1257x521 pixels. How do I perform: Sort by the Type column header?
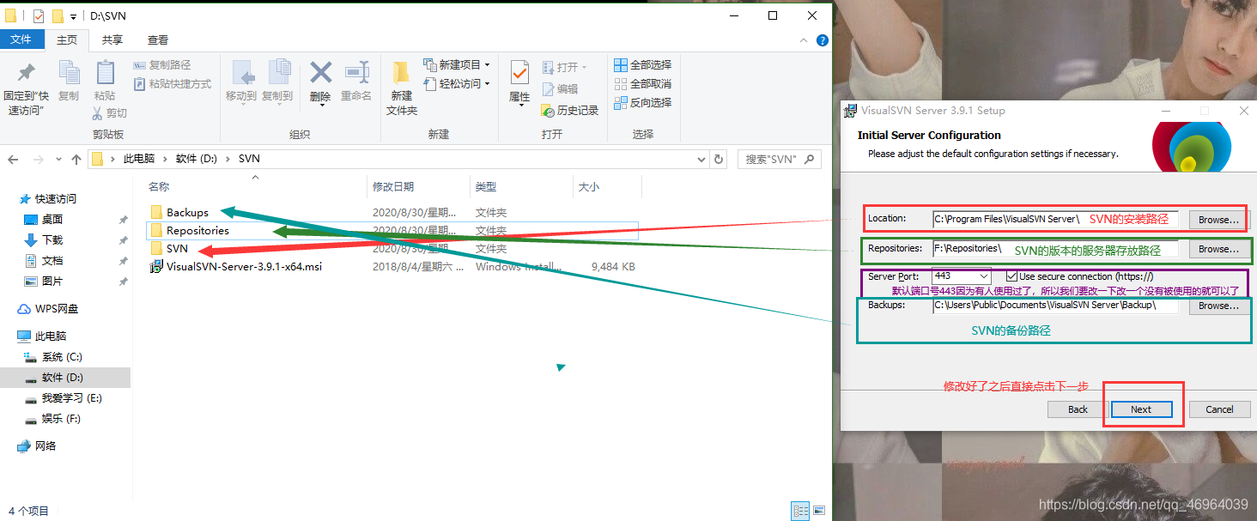tap(486, 187)
